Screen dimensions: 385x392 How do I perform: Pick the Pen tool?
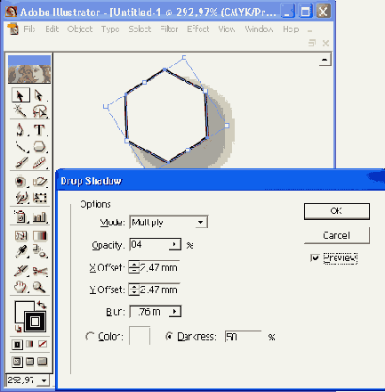20,130
